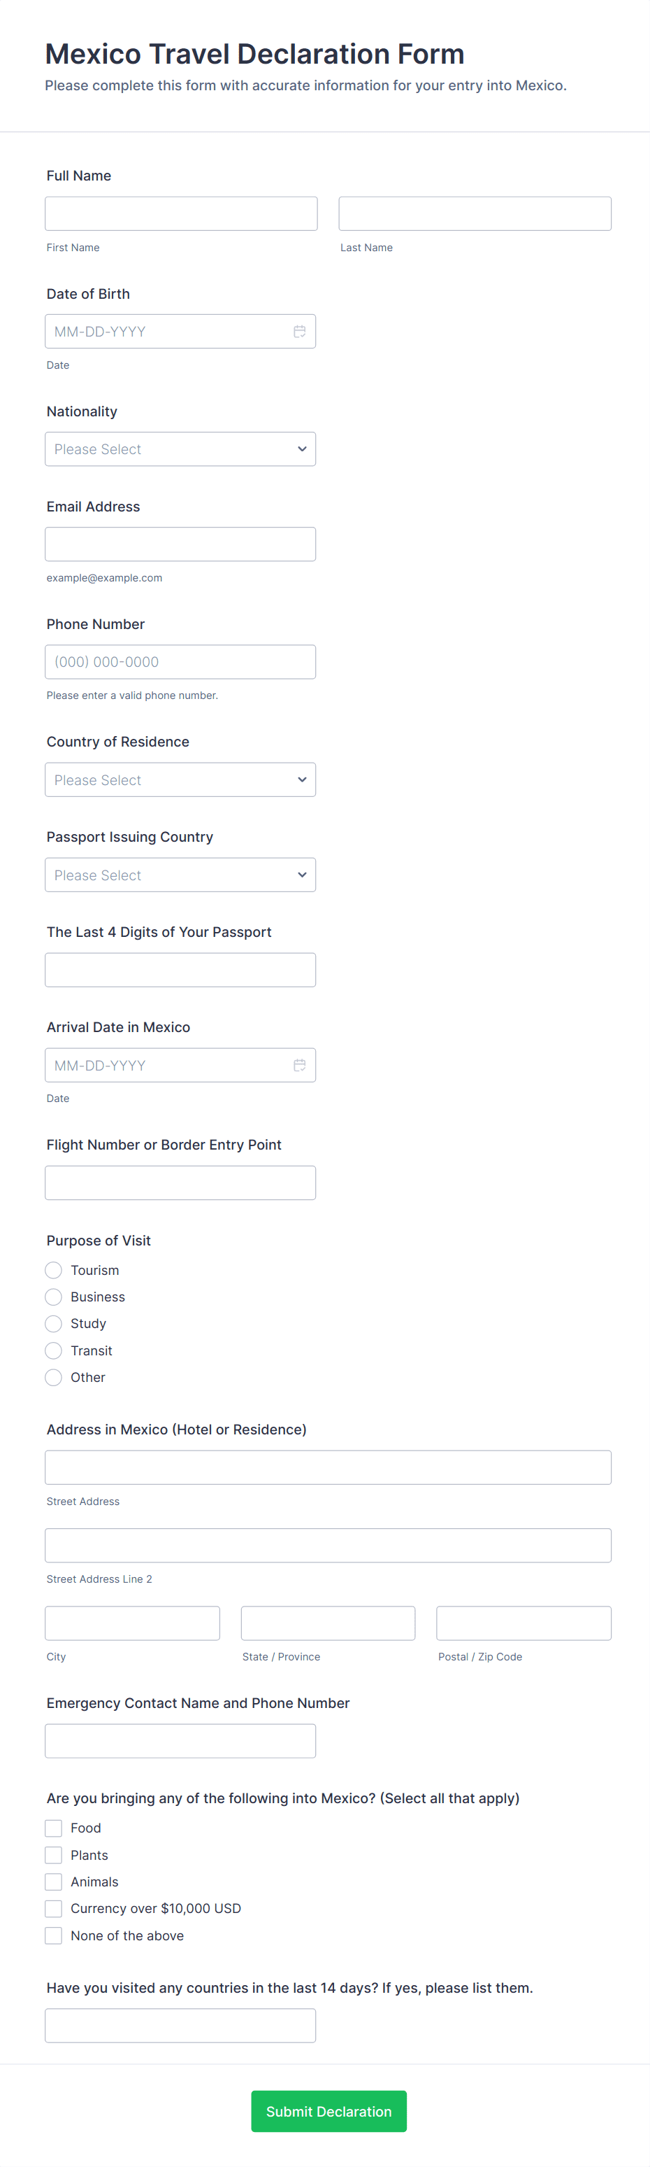The height and width of the screenshot is (2167, 650).
Task: Click the Last Name text box
Action: [x=475, y=213]
